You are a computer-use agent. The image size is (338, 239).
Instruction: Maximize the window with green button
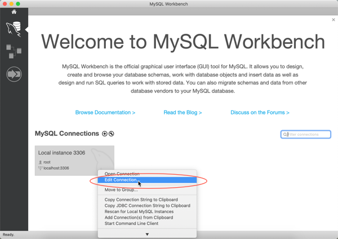(18, 4)
